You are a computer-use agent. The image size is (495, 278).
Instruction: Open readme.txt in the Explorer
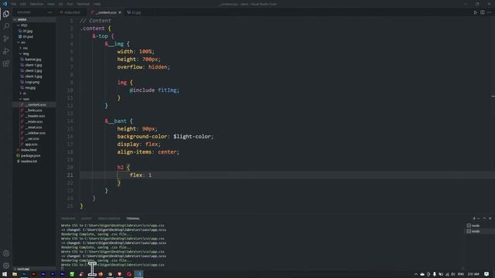29,161
